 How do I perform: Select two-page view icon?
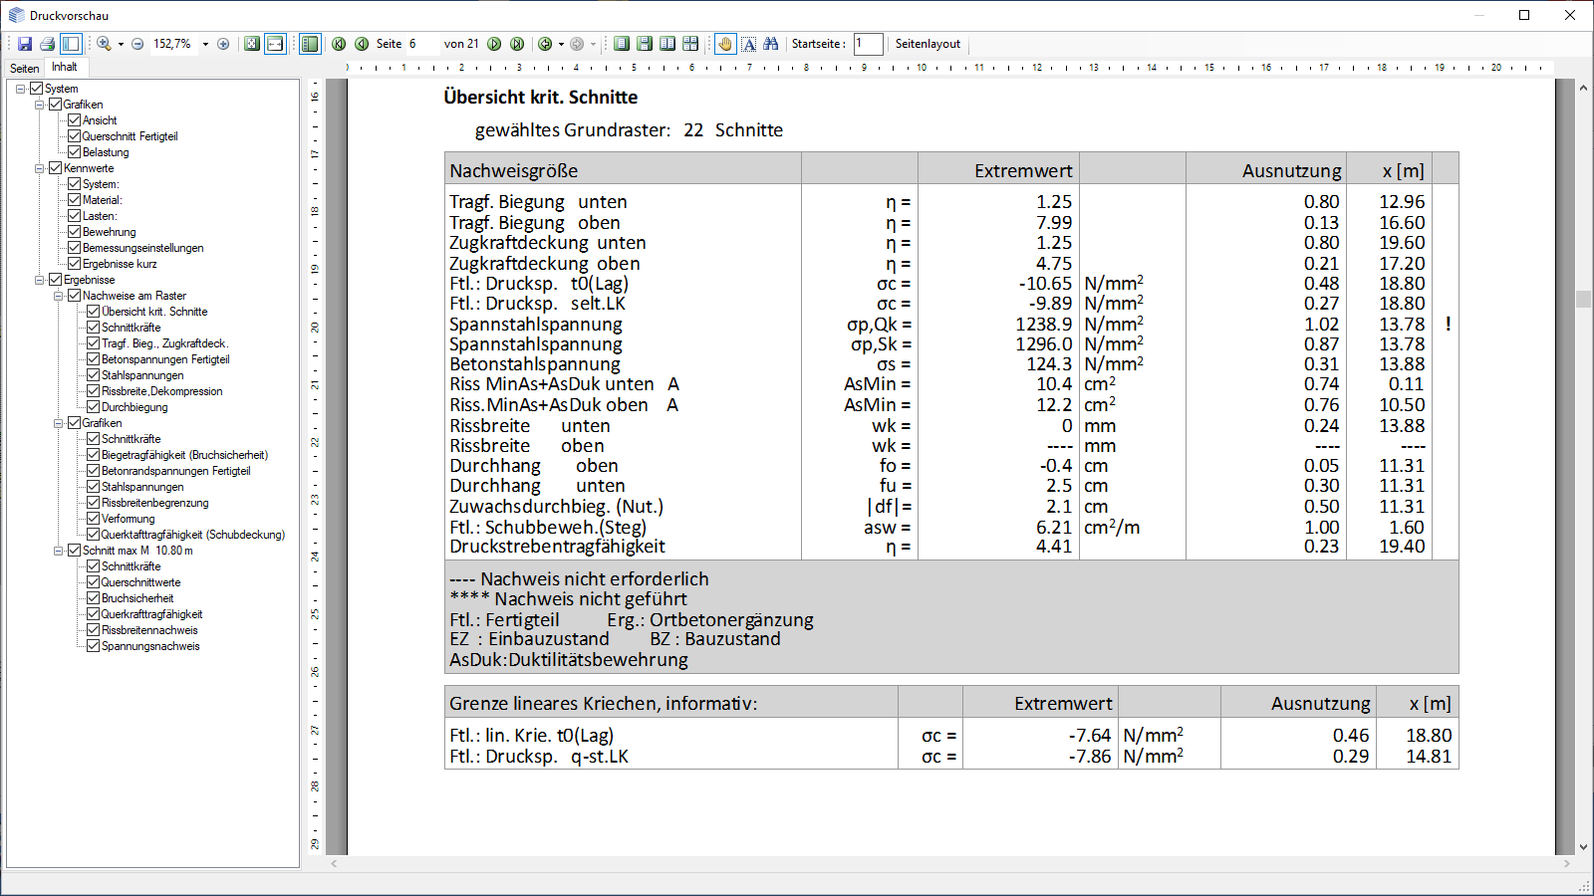coord(667,44)
